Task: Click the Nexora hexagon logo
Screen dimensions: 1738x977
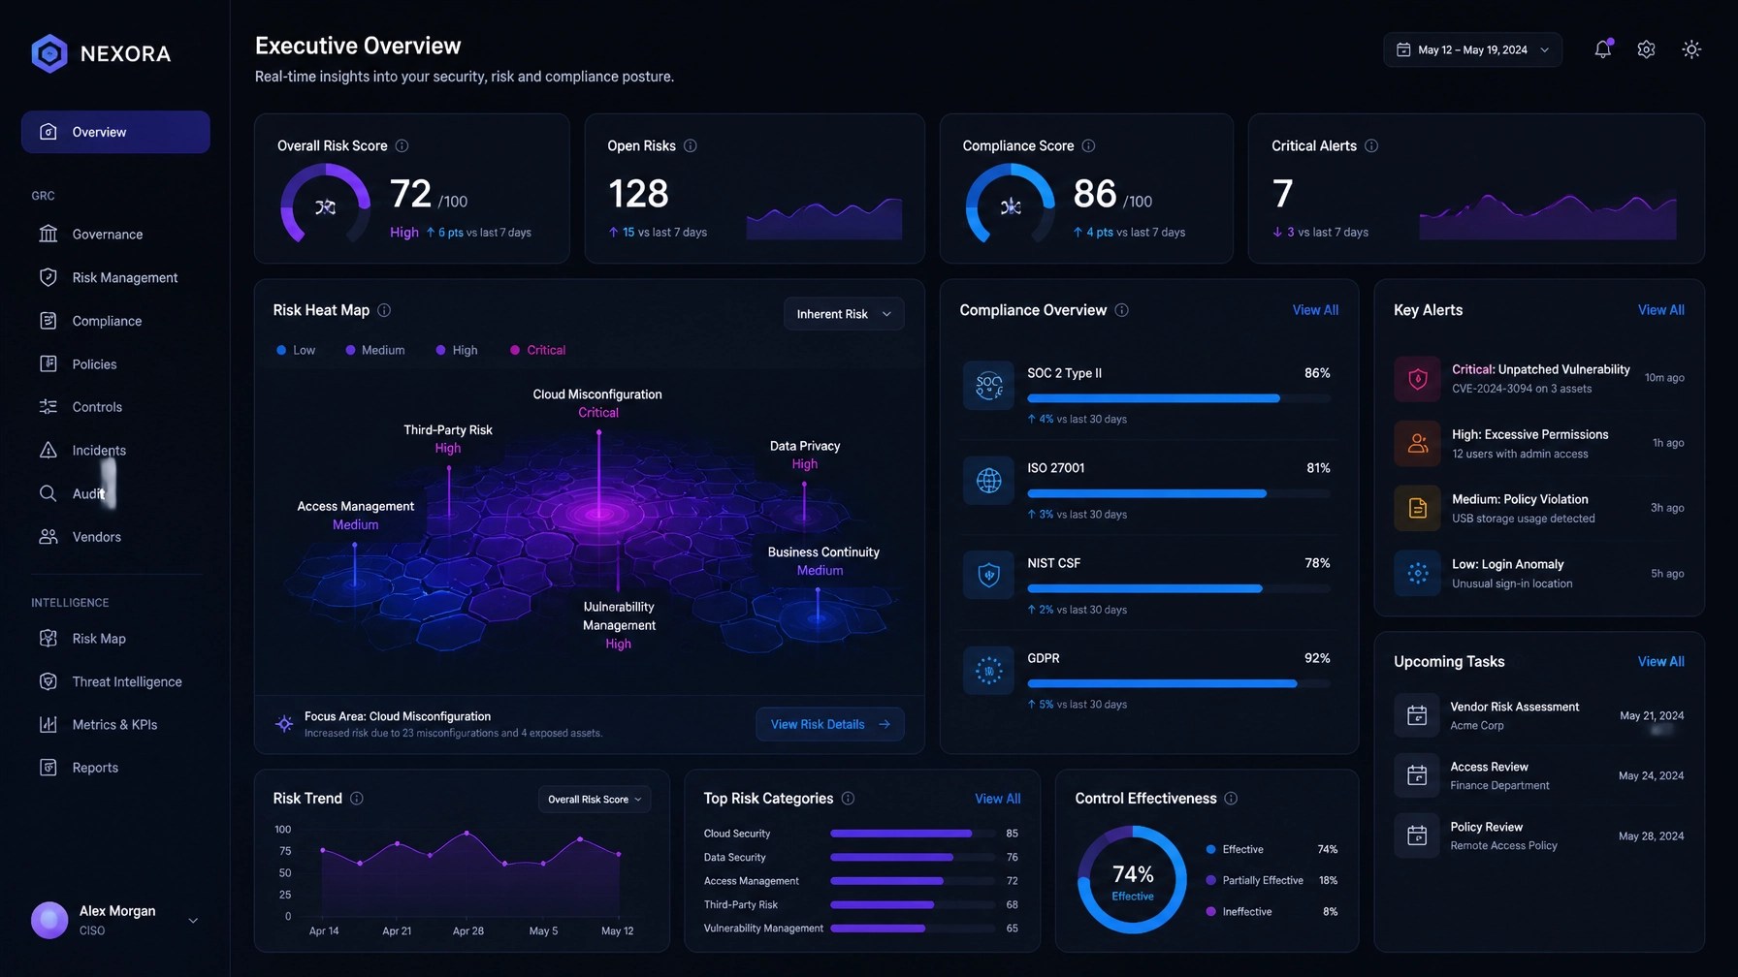Action: coord(49,53)
